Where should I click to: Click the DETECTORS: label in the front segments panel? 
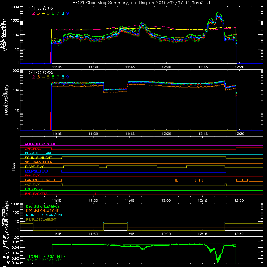coord(40,9)
